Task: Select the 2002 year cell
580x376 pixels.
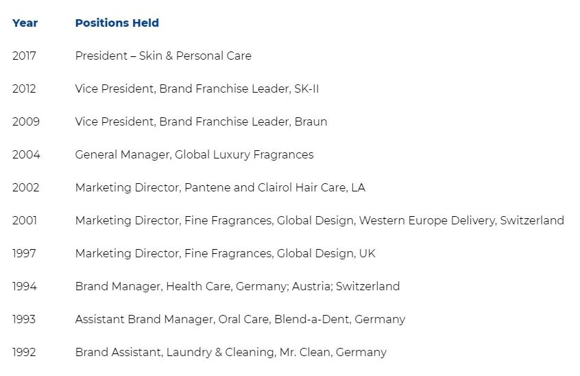Action: pyautogui.click(x=26, y=187)
